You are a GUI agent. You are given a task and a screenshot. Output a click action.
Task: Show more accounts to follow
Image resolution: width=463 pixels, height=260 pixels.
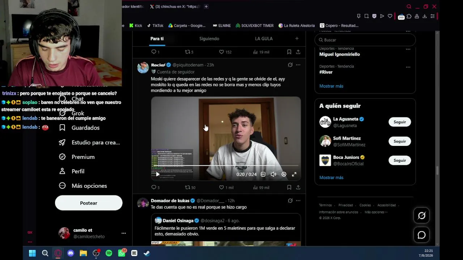pos(331,177)
